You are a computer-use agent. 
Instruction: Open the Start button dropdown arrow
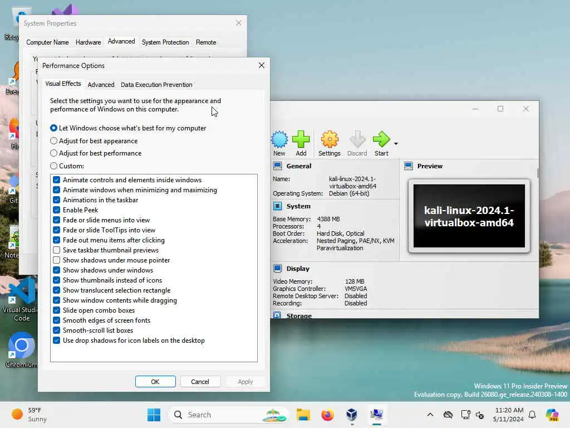pyautogui.click(x=396, y=144)
